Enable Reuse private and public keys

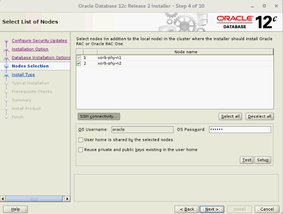coord(81,150)
